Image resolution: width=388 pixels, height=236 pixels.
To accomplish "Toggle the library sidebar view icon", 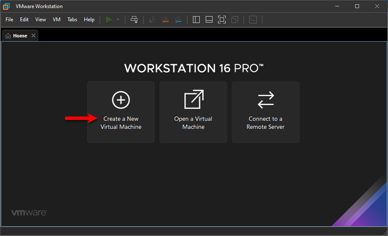I will pos(196,20).
